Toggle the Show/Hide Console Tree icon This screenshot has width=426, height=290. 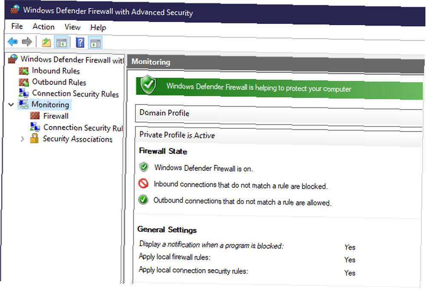coord(61,43)
